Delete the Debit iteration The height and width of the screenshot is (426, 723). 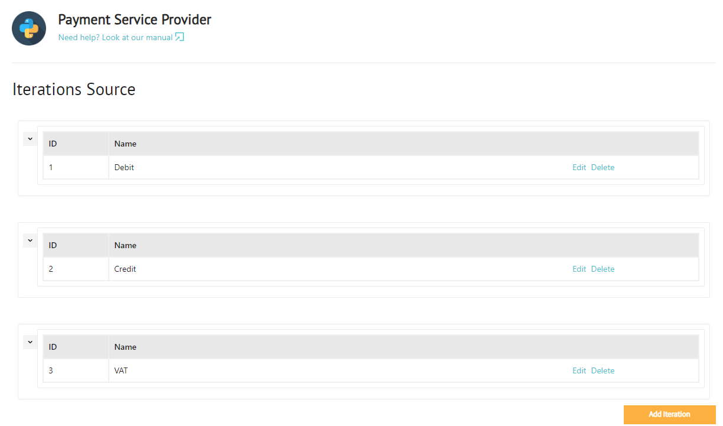(x=602, y=167)
